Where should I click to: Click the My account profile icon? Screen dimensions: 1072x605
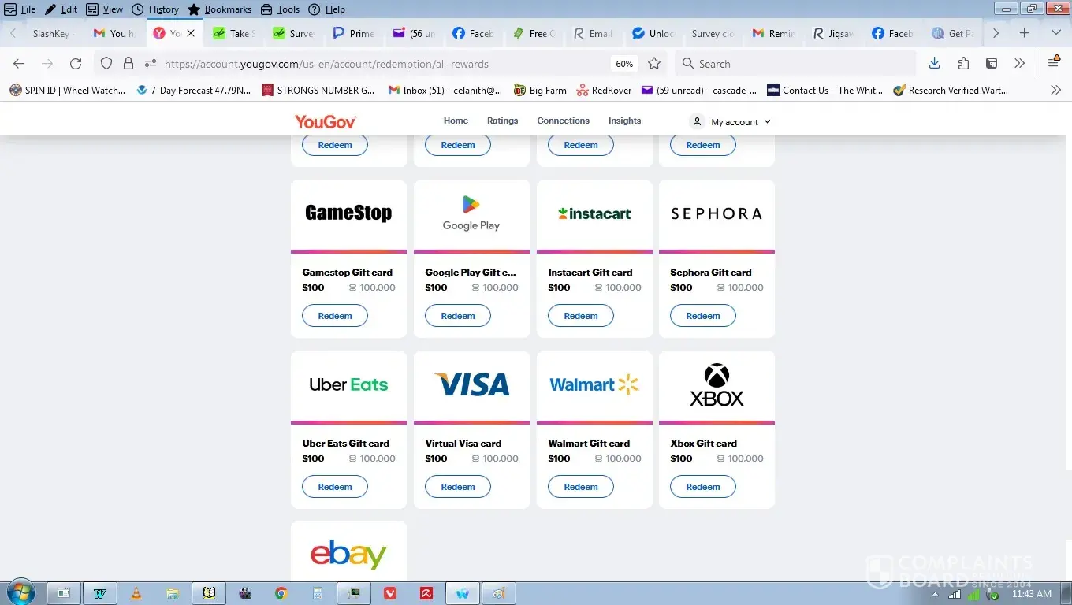(697, 121)
